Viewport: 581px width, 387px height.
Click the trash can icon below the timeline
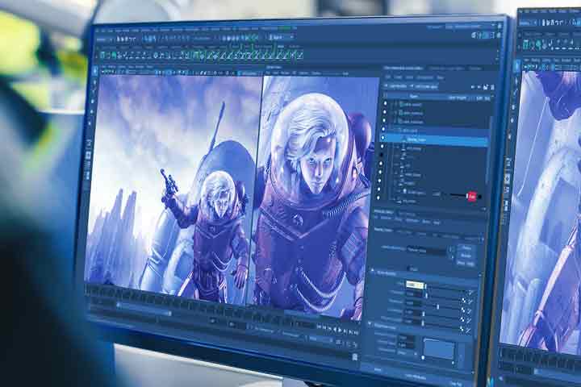[x=354, y=356]
